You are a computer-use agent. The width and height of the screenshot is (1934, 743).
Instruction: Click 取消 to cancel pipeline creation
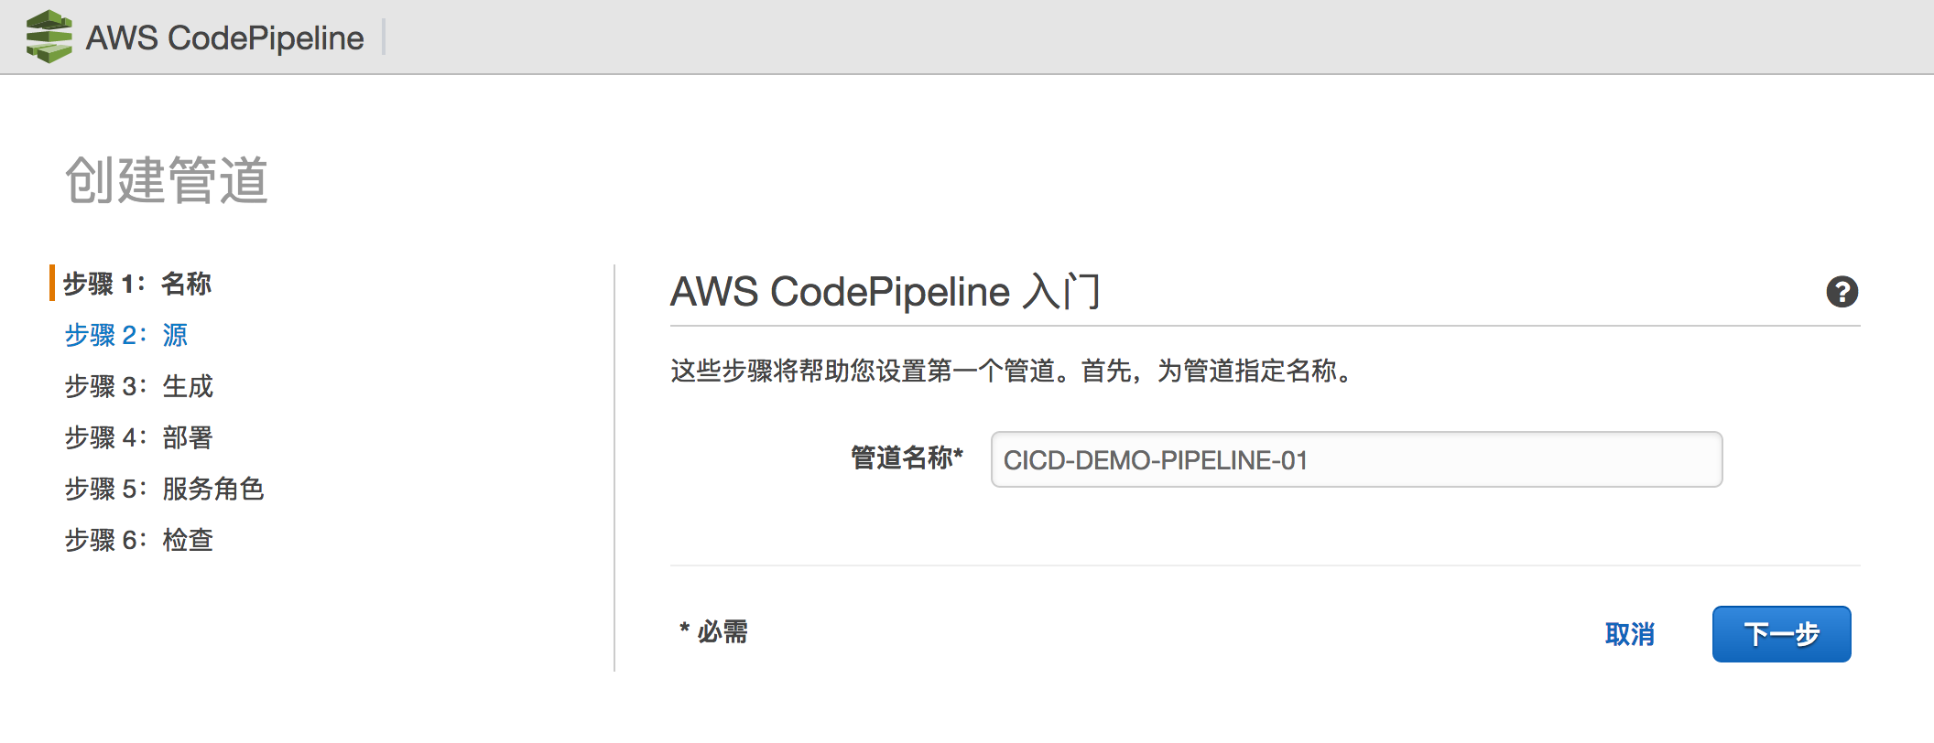tap(1629, 634)
